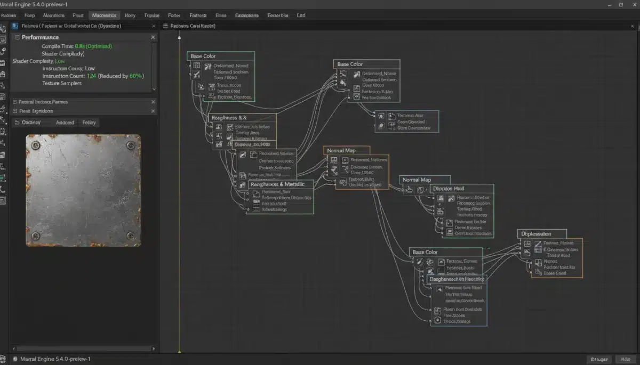Select the "Redbeirs Carel" graph tab
This screenshot has height=365, width=640.
(193, 25)
